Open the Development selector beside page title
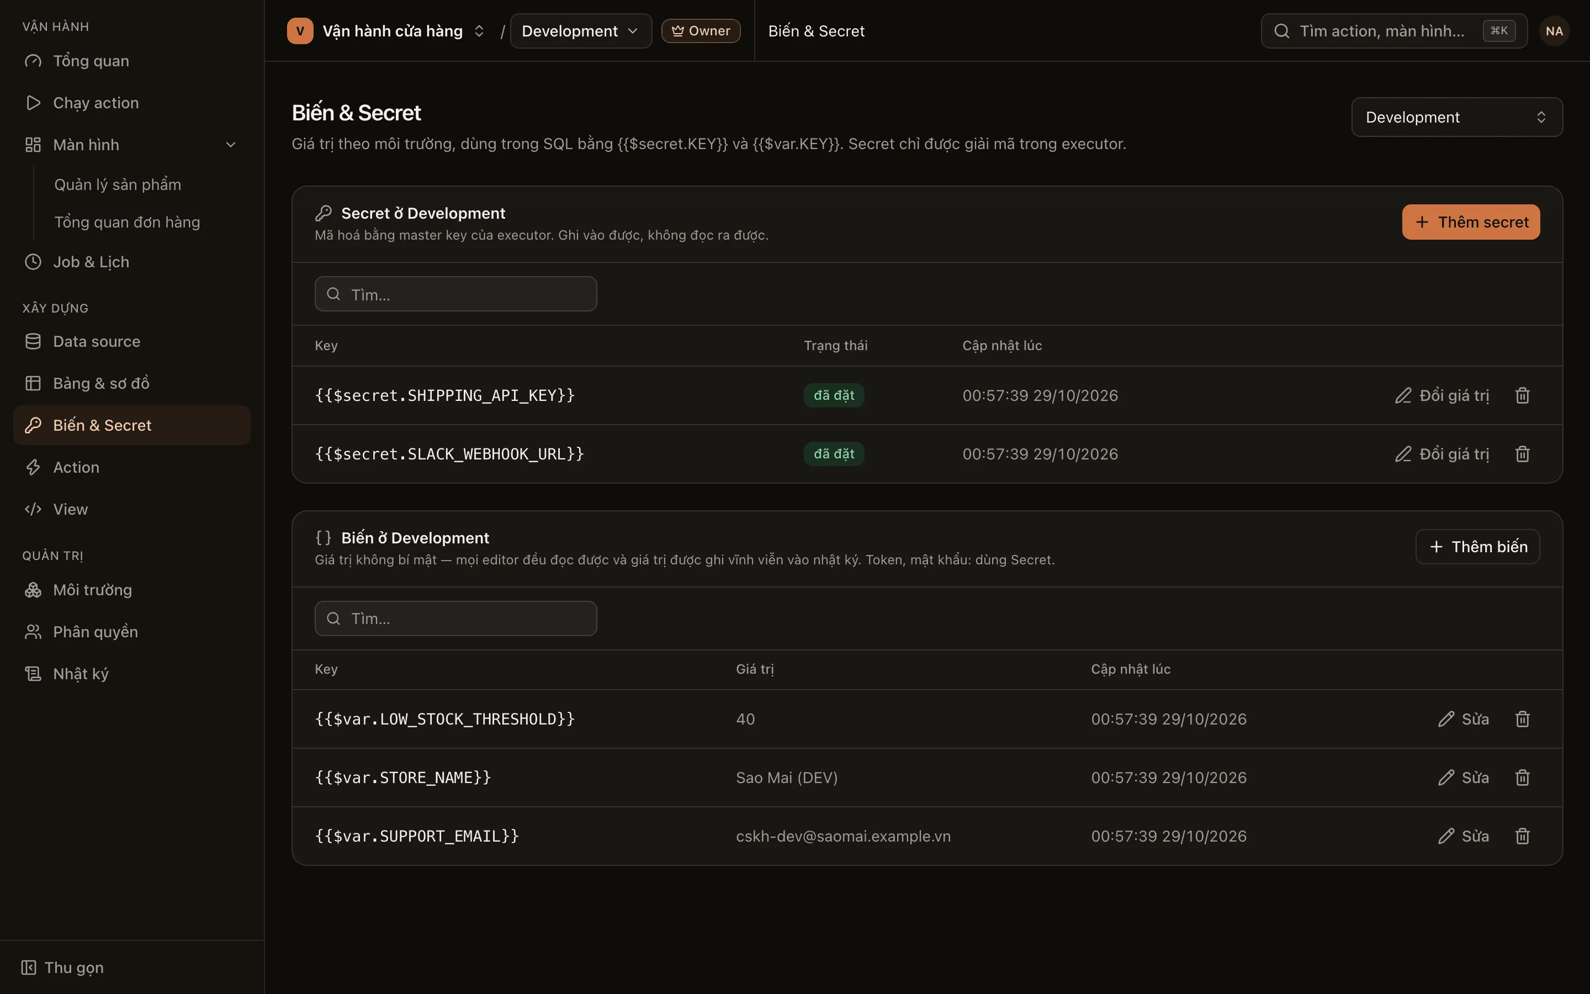This screenshot has height=994, width=1590. pyautogui.click(x=1456, y=117)
